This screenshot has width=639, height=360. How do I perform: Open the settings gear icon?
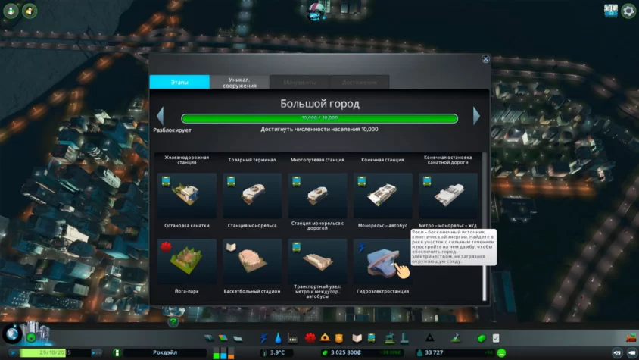click(x=628, y=11)
